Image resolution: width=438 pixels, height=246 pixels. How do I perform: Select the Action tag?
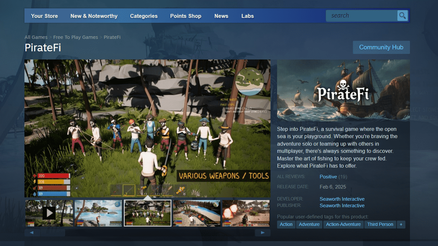[286, 224]
